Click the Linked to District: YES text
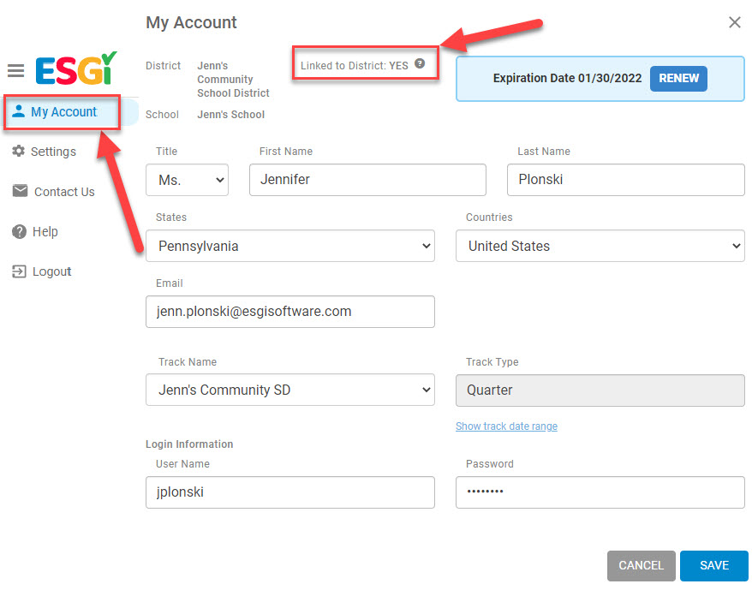The height and width of the screenshot is (590, 752). coord(355,66)
